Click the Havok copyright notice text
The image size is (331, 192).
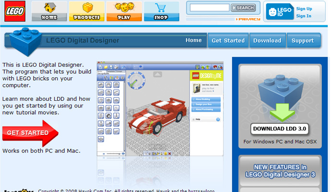(126, 190)
